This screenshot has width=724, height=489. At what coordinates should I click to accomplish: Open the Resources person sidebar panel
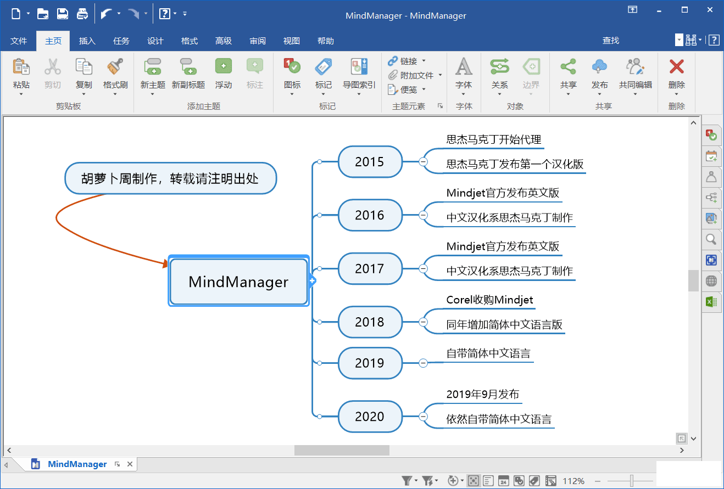(711, 177)
